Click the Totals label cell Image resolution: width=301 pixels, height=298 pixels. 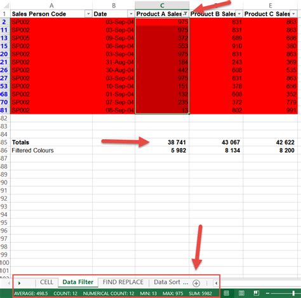[x=51, y=142]
